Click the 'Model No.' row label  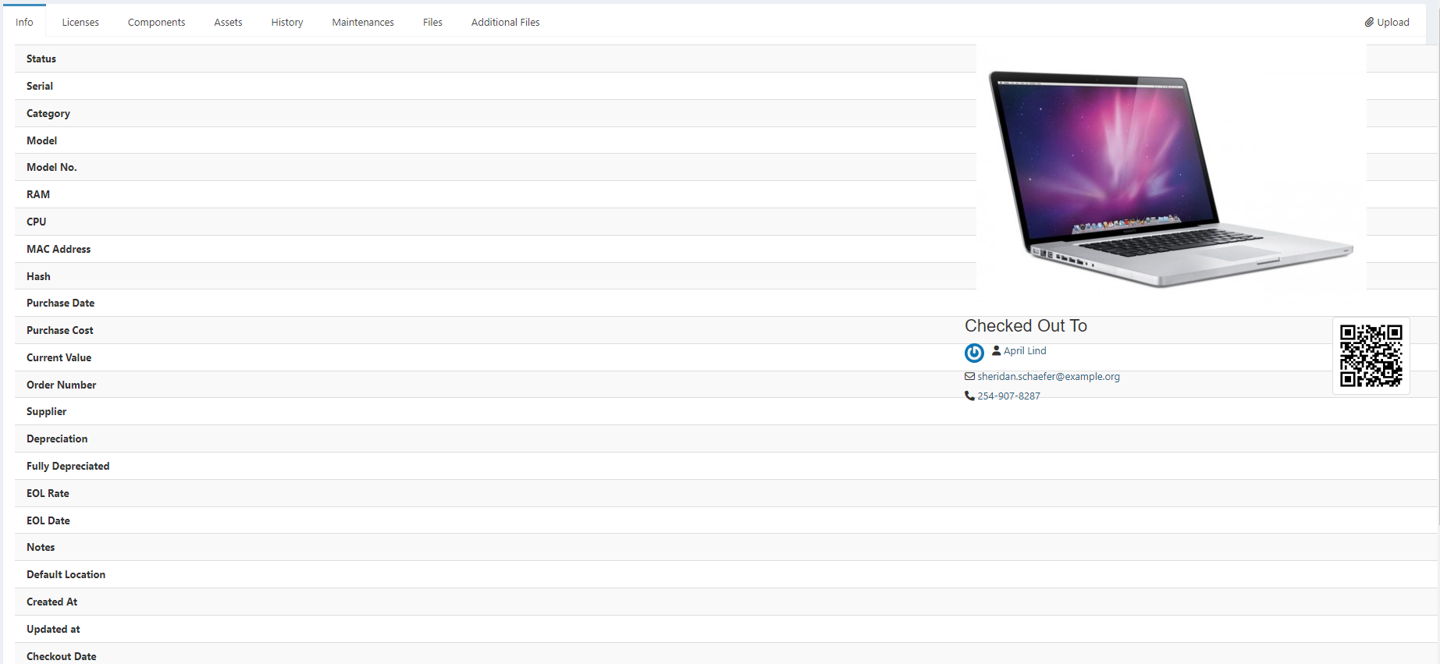(x=52, y=167)
